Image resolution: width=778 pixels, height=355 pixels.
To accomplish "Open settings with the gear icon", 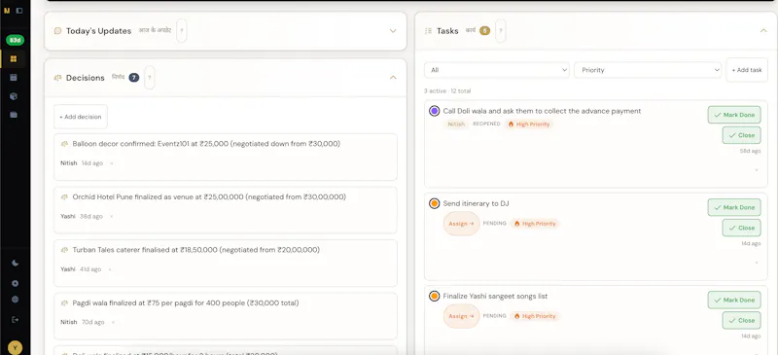I will point(15,283).
